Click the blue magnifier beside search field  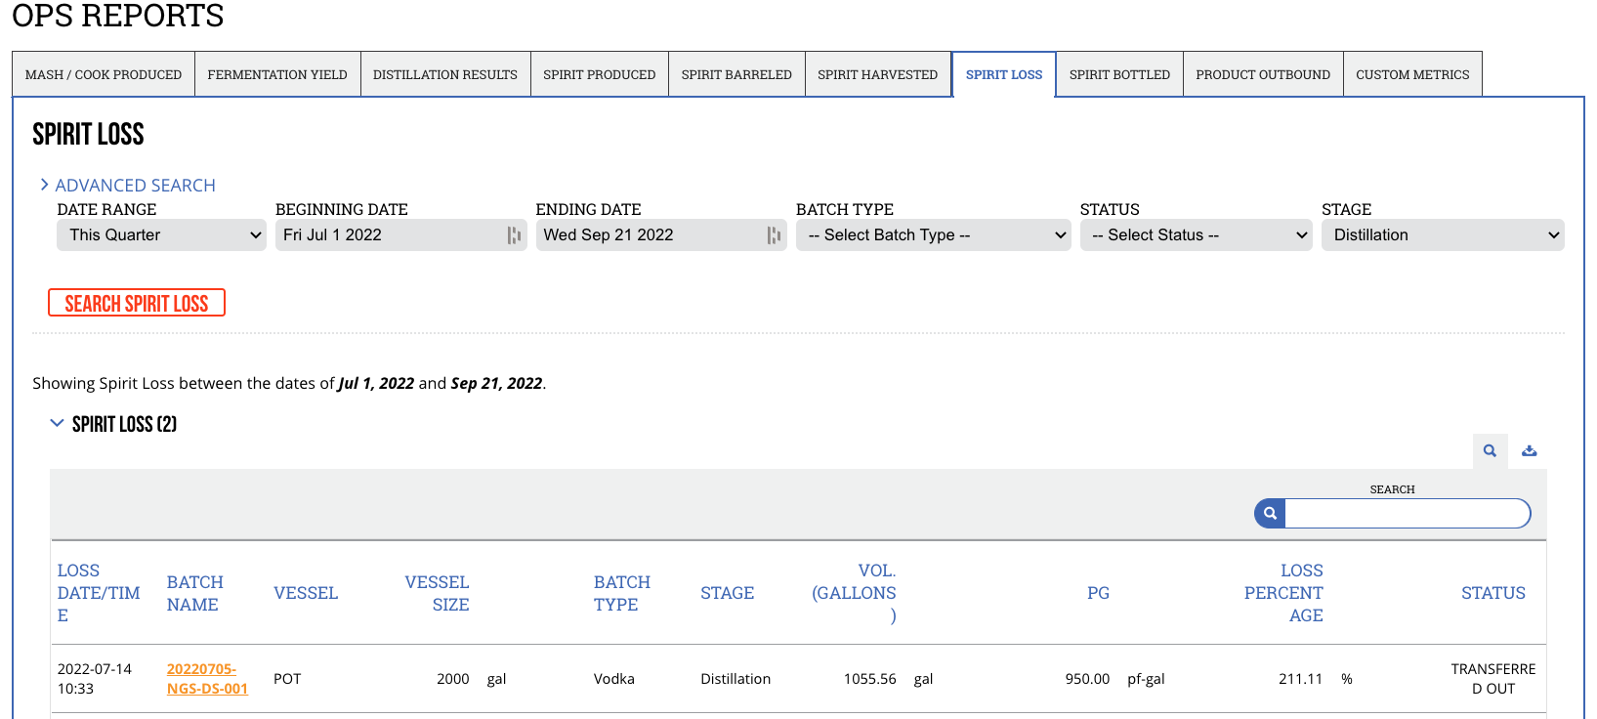coord(1270,513)
